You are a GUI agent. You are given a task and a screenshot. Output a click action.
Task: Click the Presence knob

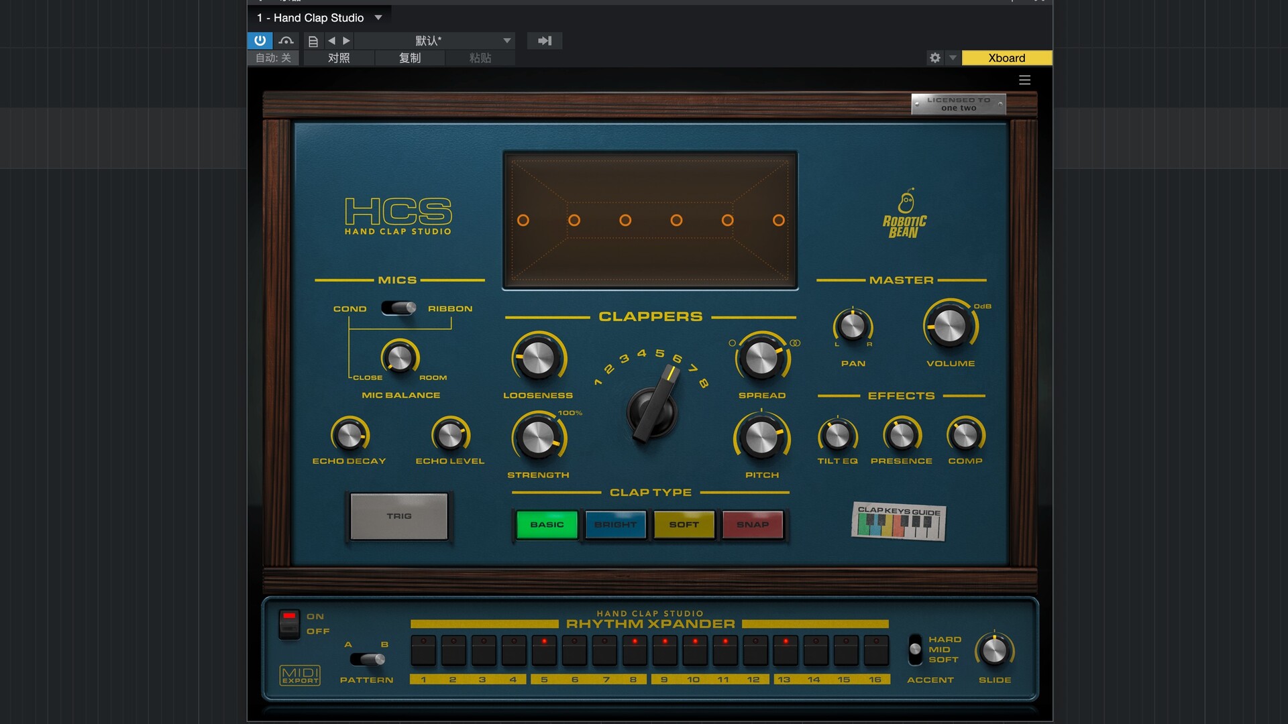click(902, 436)
